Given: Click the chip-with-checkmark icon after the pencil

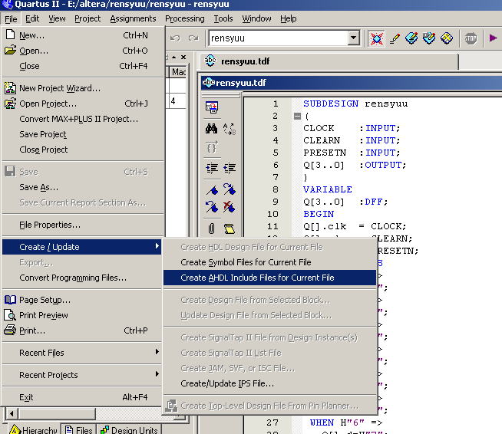Looking at the screenshot, I should pos(411,38).
